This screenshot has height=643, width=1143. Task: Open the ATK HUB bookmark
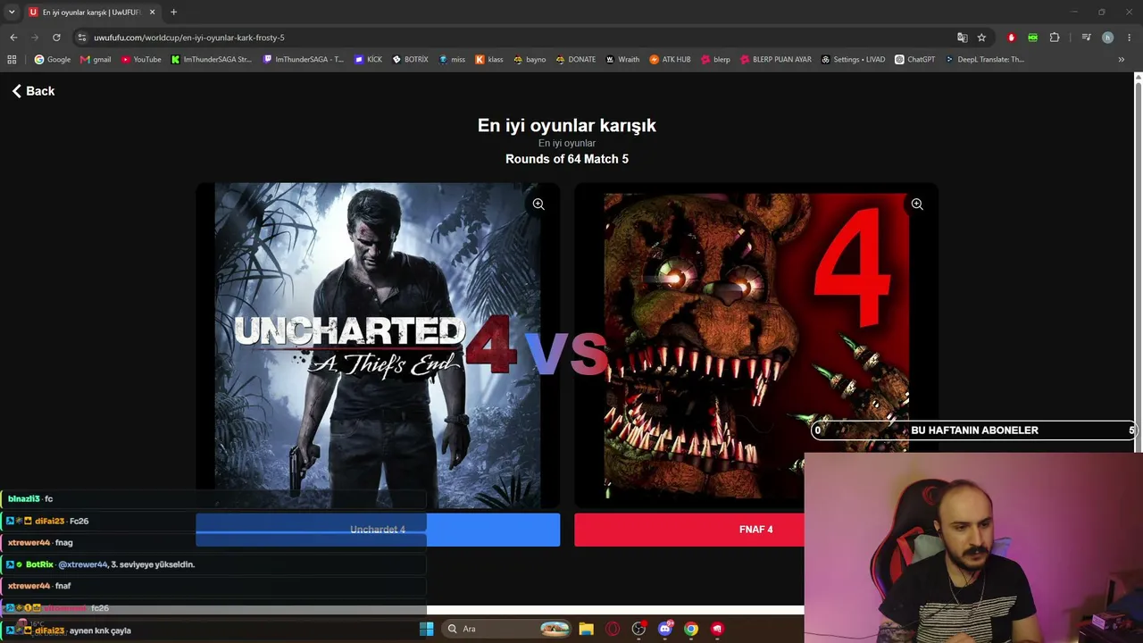670,60
